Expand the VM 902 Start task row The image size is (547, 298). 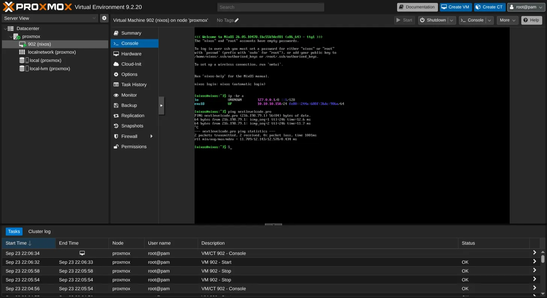click(x=534, y=262)
